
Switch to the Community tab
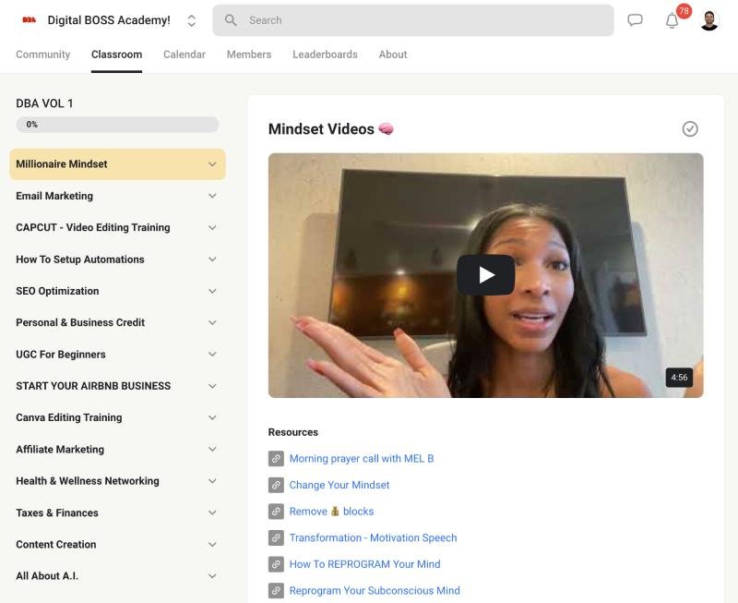click(42, 54)
